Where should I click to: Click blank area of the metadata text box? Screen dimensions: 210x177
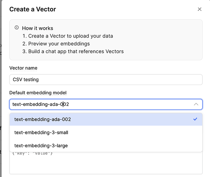pyautogui.click(x=106, y=165)
